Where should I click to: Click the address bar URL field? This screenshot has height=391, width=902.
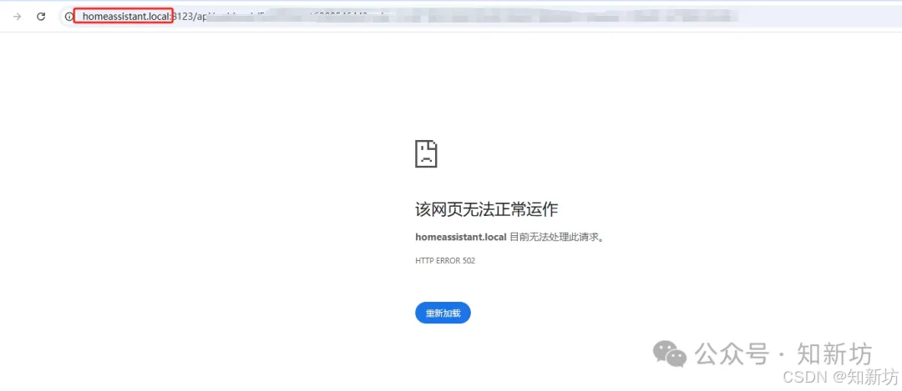(480, 17)
